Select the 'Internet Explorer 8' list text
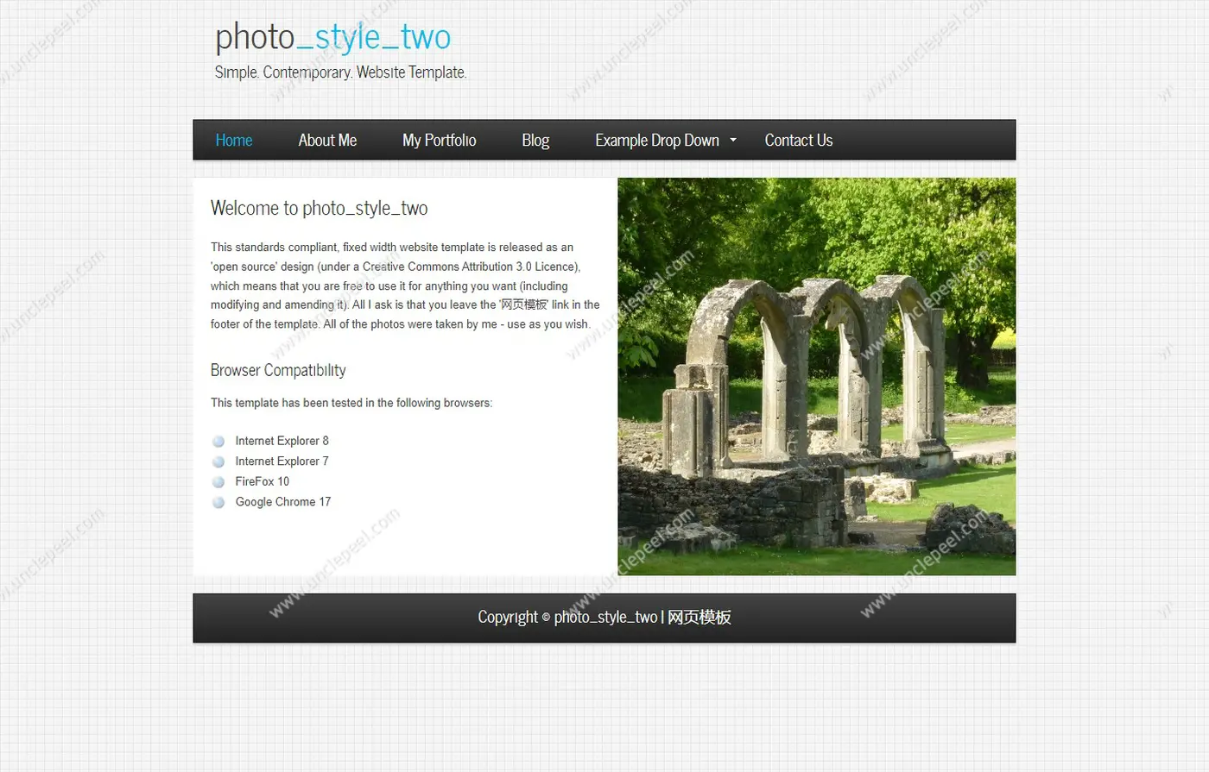1209x772 pixels. [x=282, y=441]
